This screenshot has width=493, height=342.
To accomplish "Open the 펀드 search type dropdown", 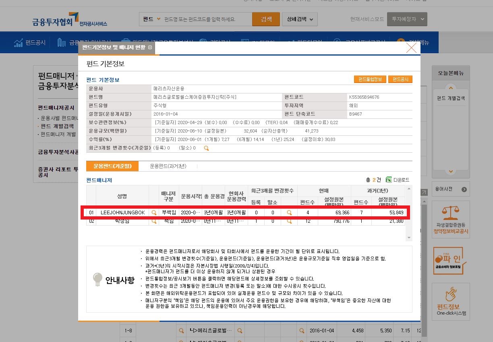I will click(x=151, y=19).
